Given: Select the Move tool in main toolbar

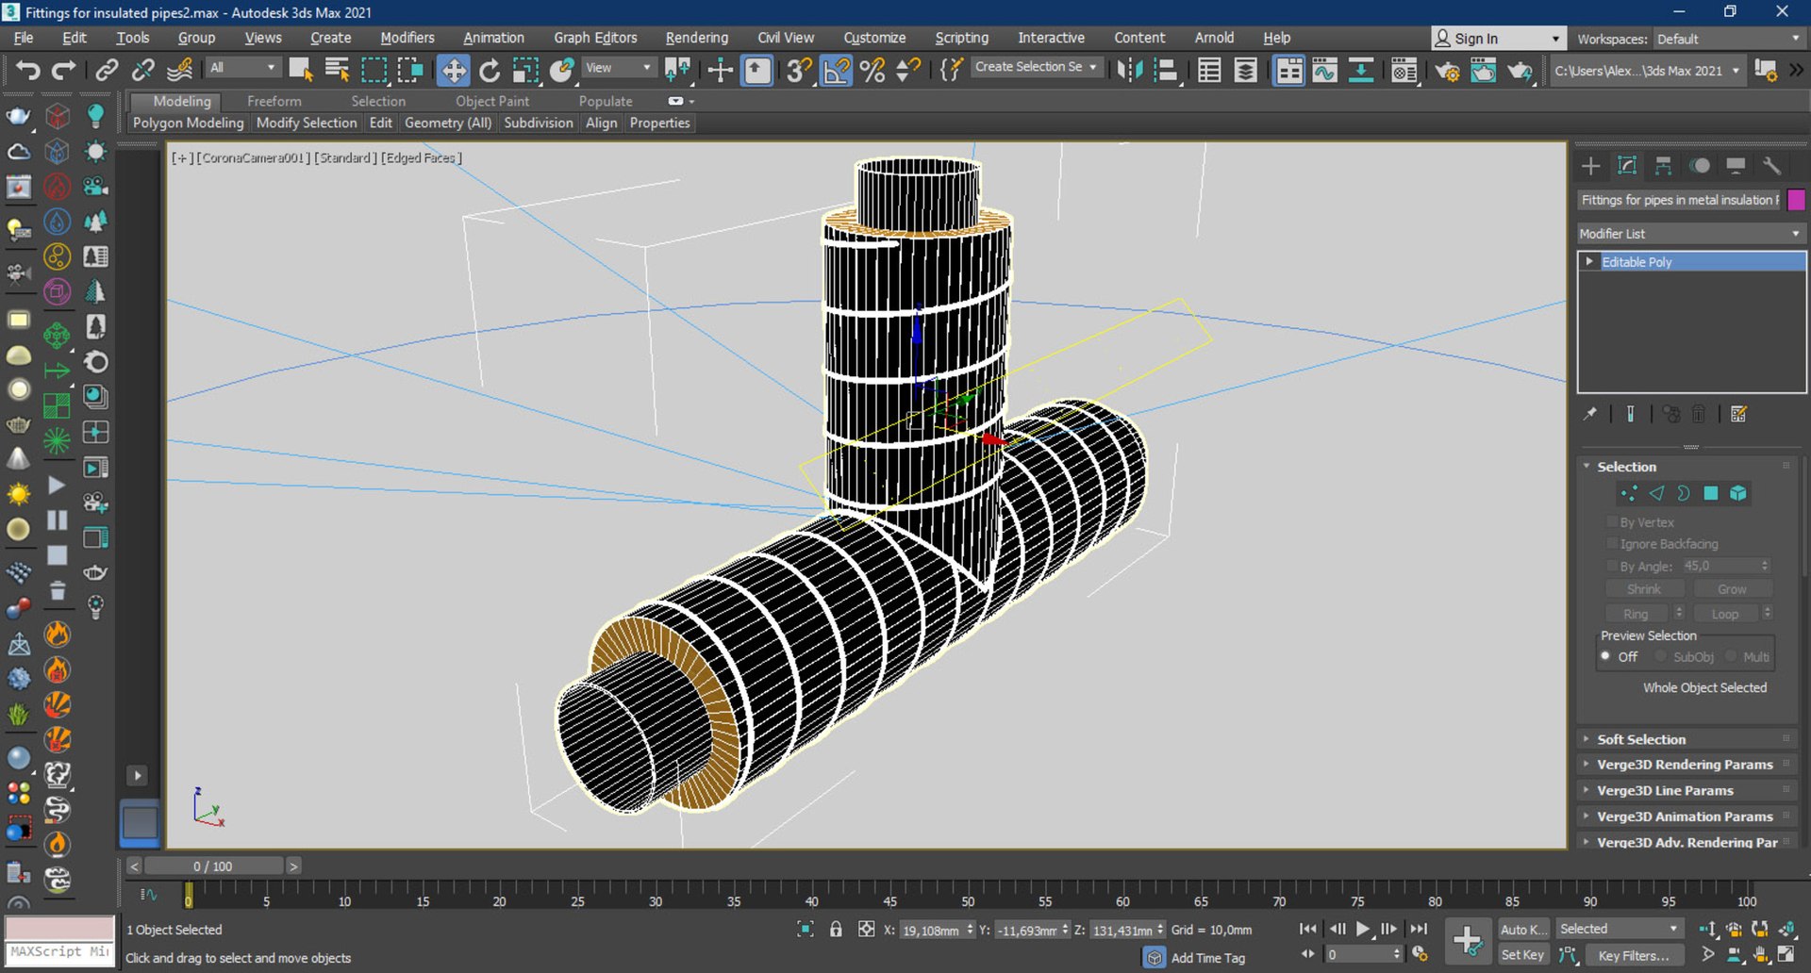Looking at the screenshot, I should point(454,71).
